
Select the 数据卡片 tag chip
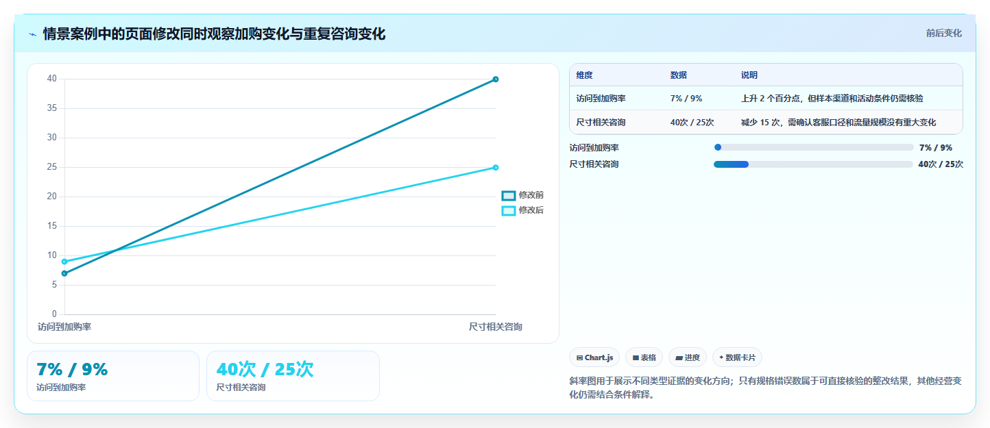[x=737, y=357]
